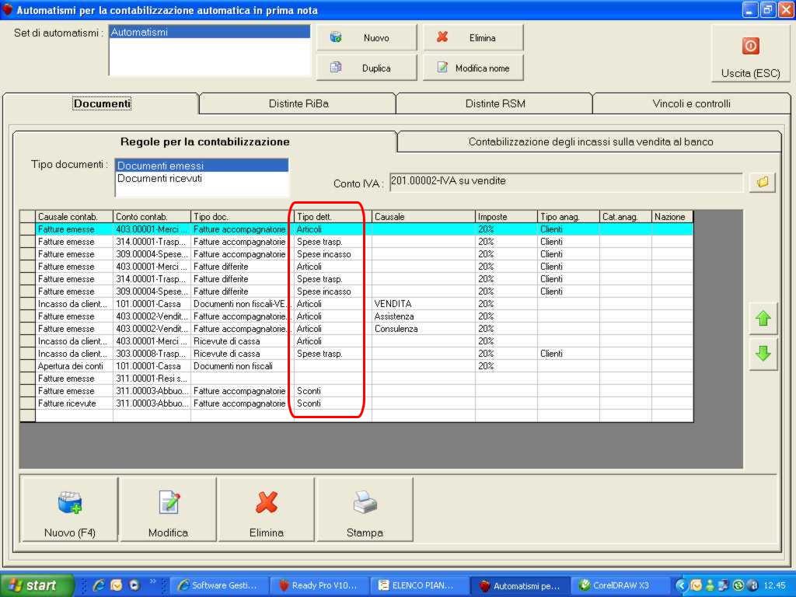Select the Automatismi set entry
Screen dimensions: 796x597
tap(210, 32)
